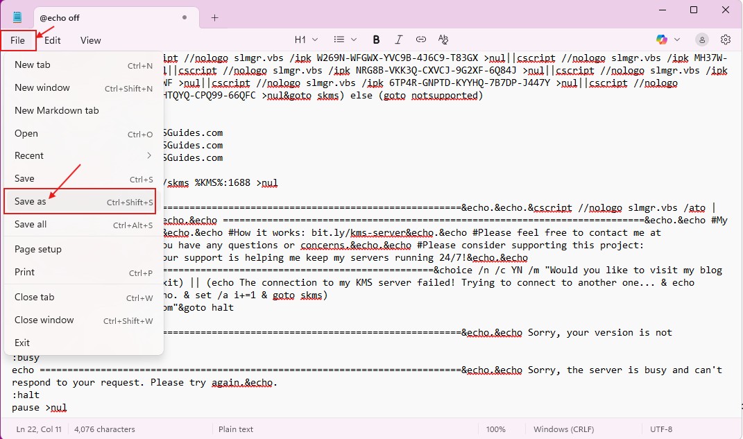Select New Markdown tab option

pos(57,110)
